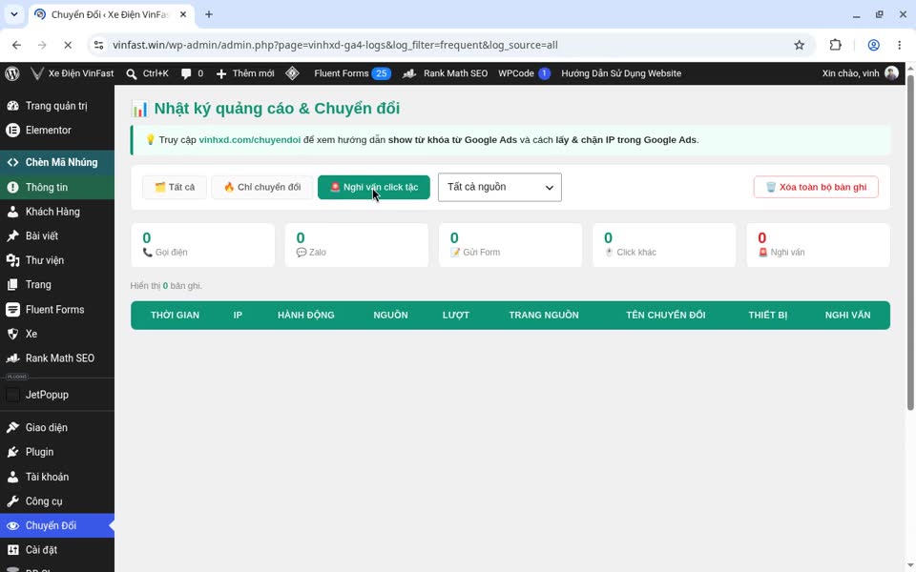This screenshot has height=572, width=916.
Task: Open the WordPress logo menu
Action: (x=12, y=73)
